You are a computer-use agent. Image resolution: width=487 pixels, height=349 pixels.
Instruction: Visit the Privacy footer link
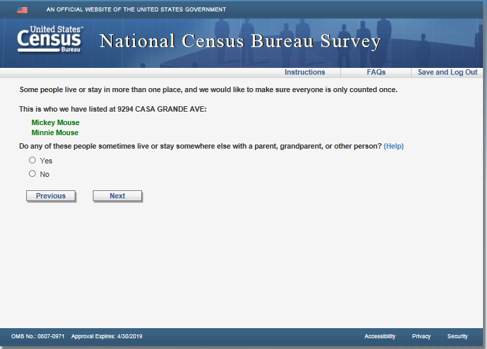point(421,336)
